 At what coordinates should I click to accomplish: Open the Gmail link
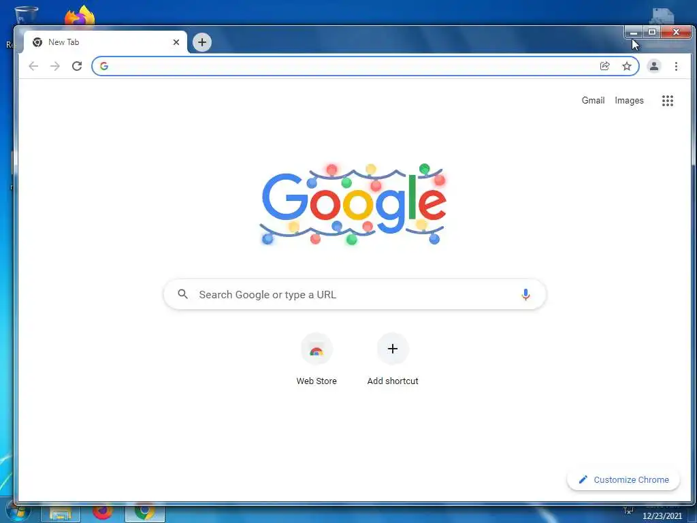click(593, 101)
